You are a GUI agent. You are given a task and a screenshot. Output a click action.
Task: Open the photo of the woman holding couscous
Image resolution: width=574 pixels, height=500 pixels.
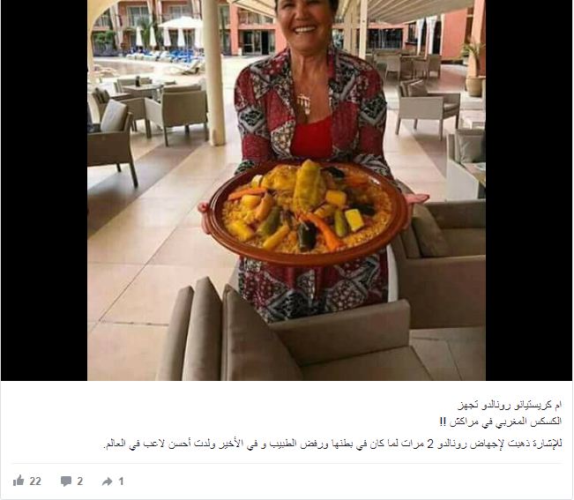pos(287,190)
